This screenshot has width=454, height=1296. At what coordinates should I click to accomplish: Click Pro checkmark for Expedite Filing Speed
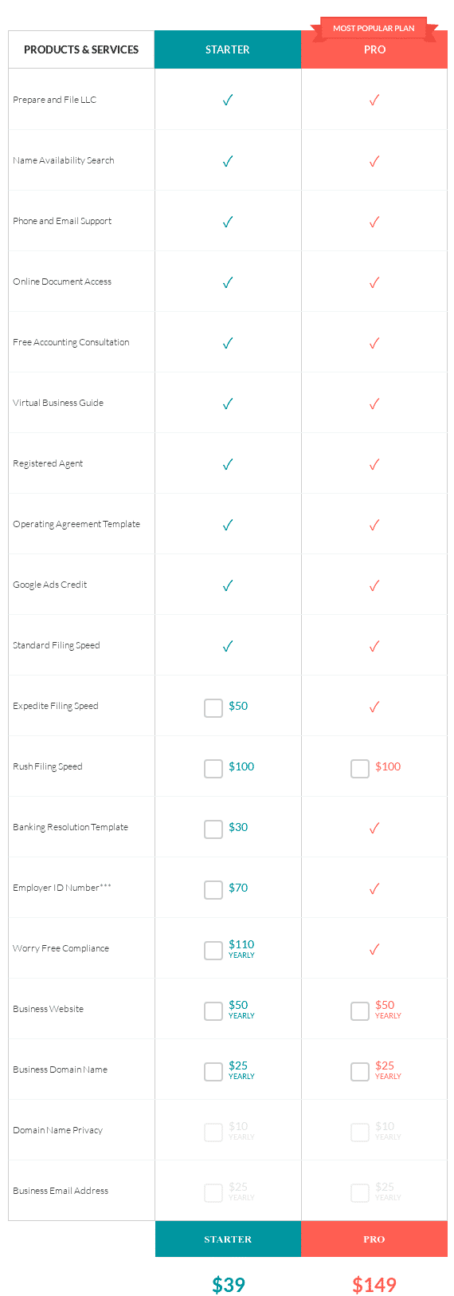point(374,706)
